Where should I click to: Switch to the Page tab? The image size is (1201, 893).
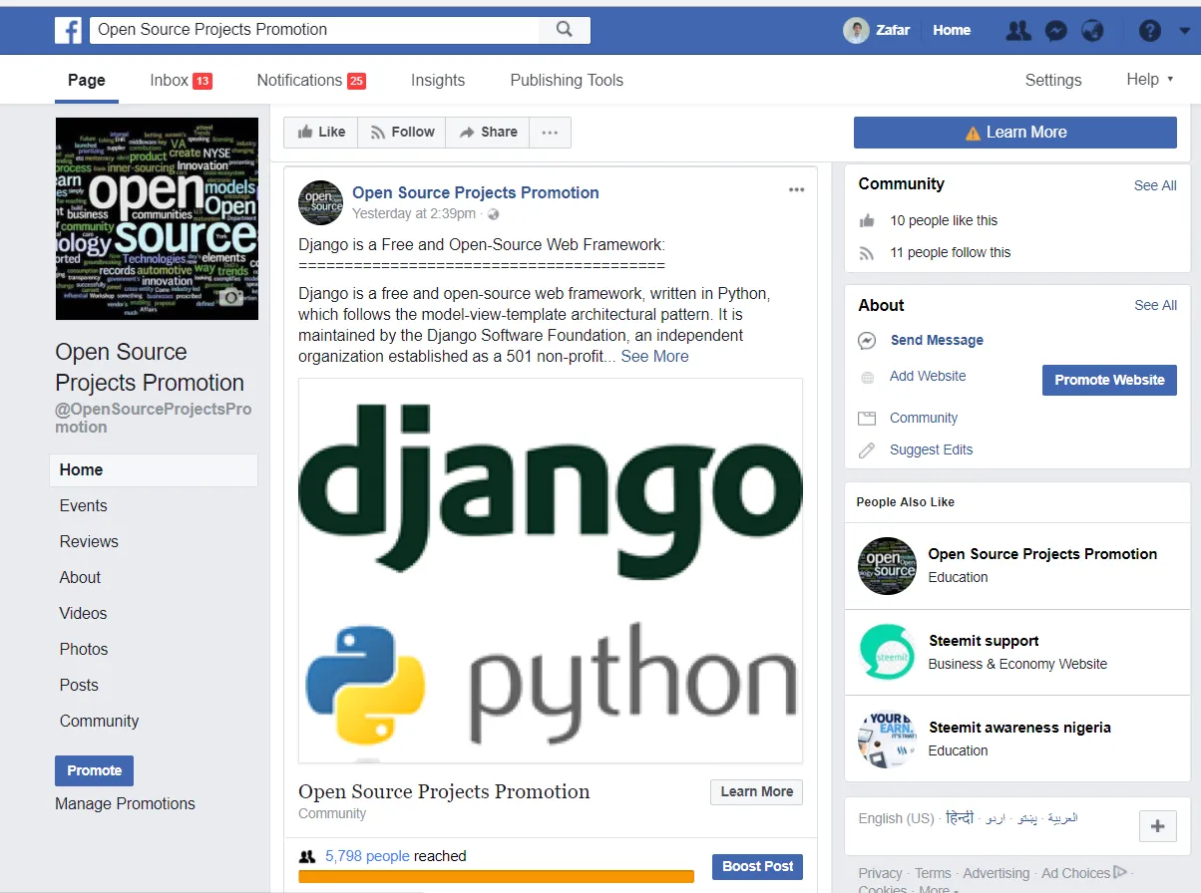click(86, 81)
